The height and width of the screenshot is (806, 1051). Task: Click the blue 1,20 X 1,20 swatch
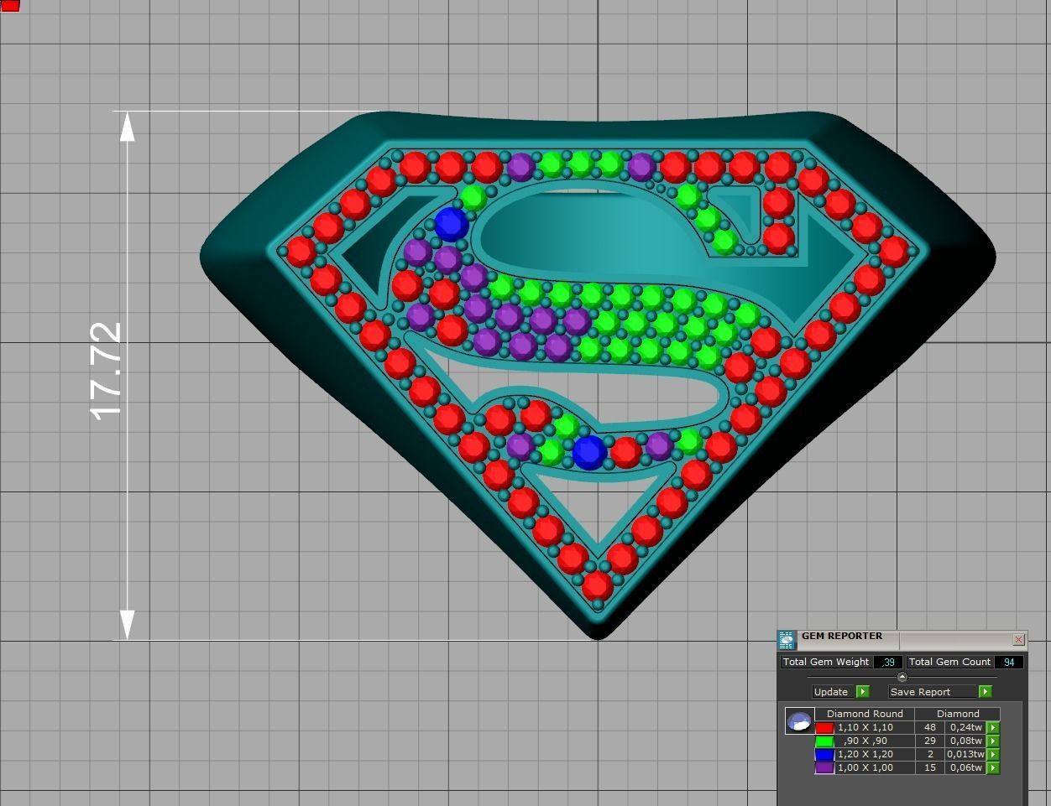pos(824,755)
